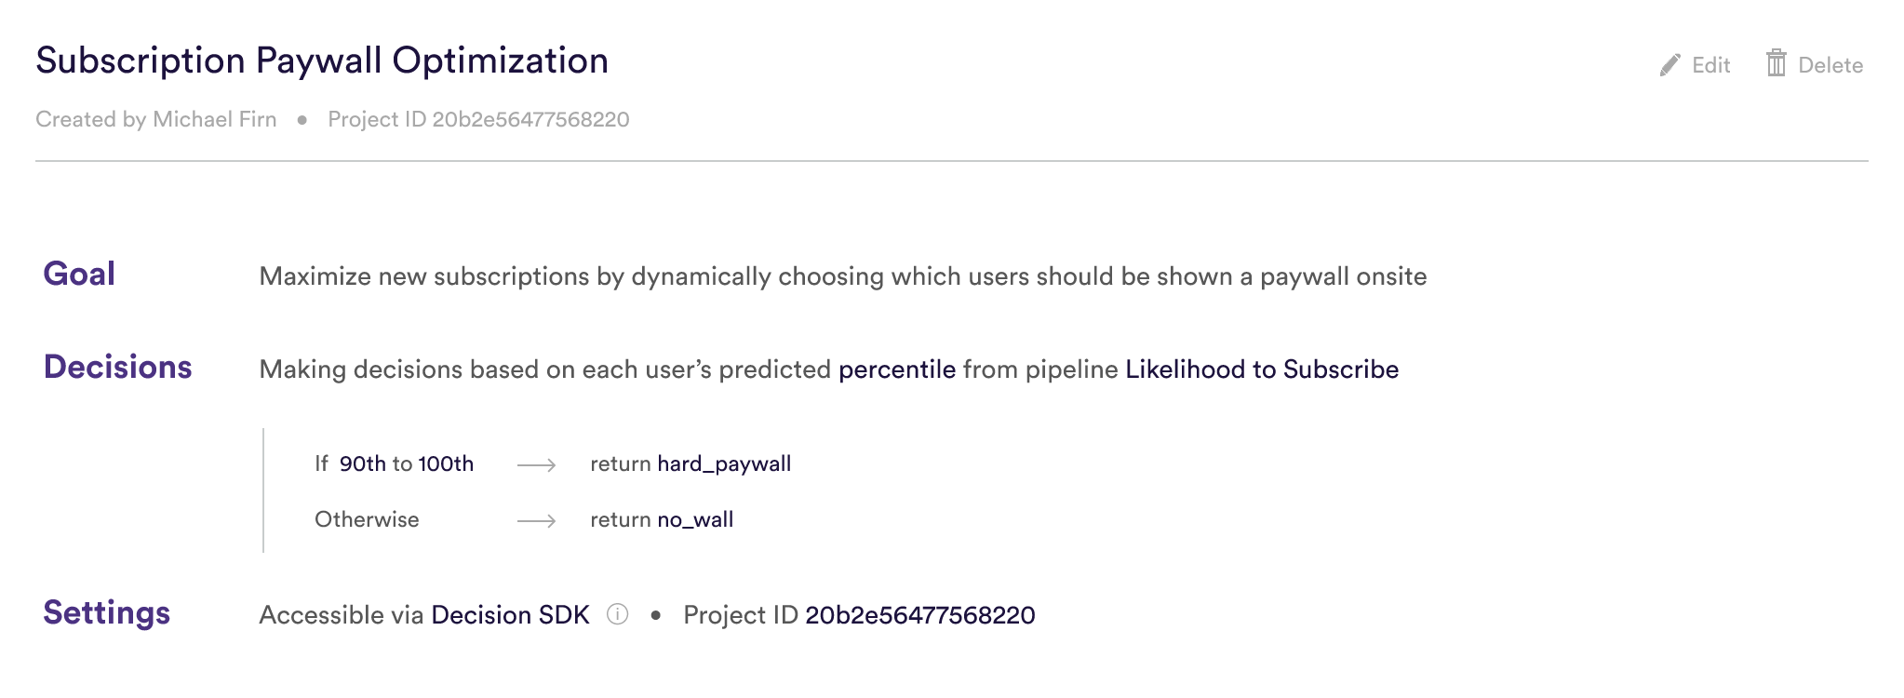
Task: Click the Settings section heading
Action: tap(106, 612)
